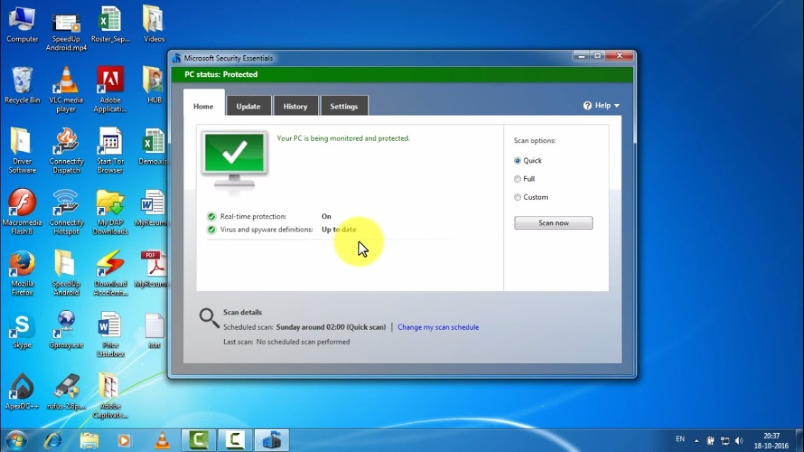Click the volume speaker tray icon
Image resolution: width=804 pixels, height=452 pixels.
(x=739, y=441)
